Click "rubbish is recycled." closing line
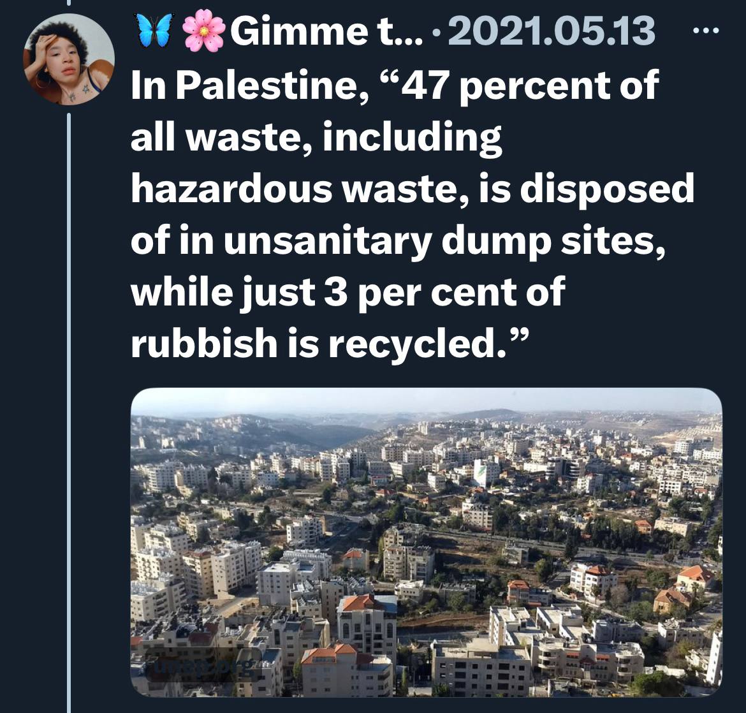 328,343
